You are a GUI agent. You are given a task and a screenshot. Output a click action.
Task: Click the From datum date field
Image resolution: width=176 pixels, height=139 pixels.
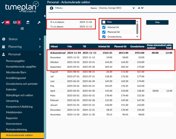[x=86, y=22]
